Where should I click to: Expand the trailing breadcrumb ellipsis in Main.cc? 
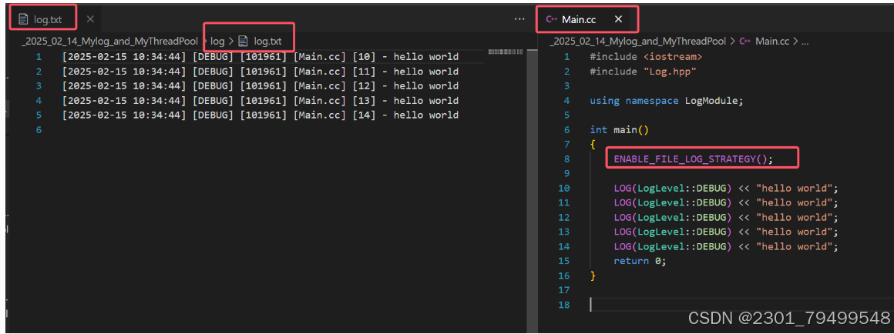[x=805, y=42]
